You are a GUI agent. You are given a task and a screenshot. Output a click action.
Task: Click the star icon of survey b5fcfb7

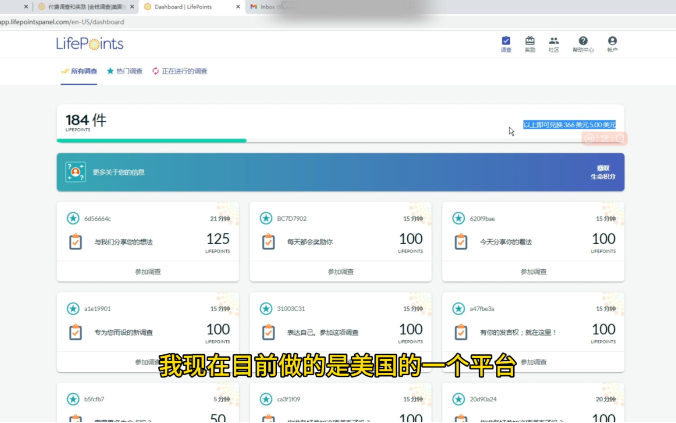coord(73,399)
